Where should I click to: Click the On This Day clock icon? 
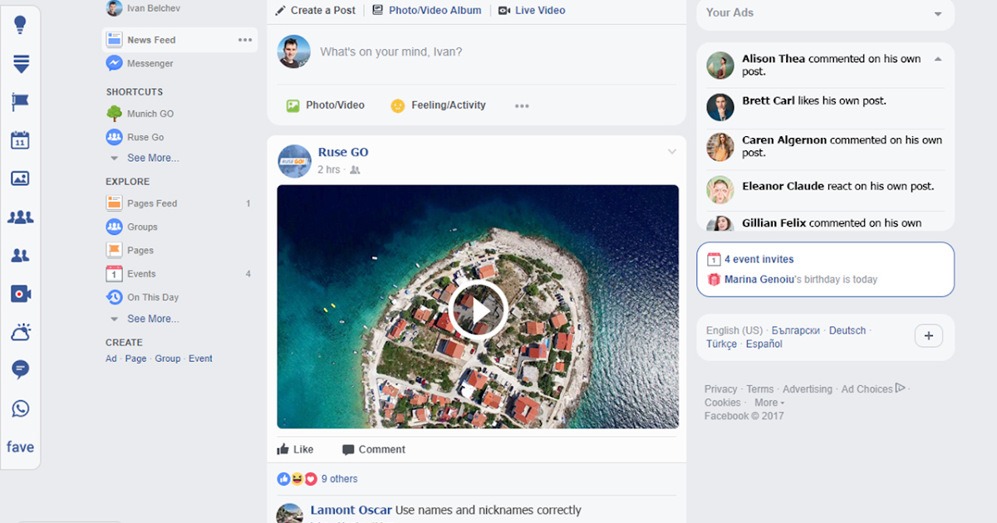click(115, 297)
